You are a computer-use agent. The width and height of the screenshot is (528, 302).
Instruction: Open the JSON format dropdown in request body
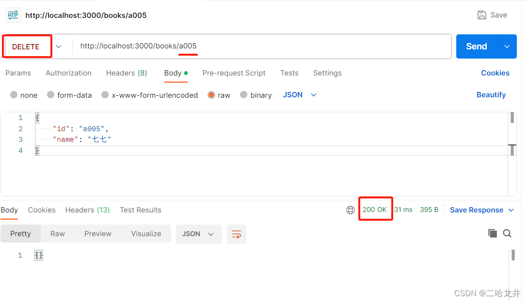[x=299, y=95]
